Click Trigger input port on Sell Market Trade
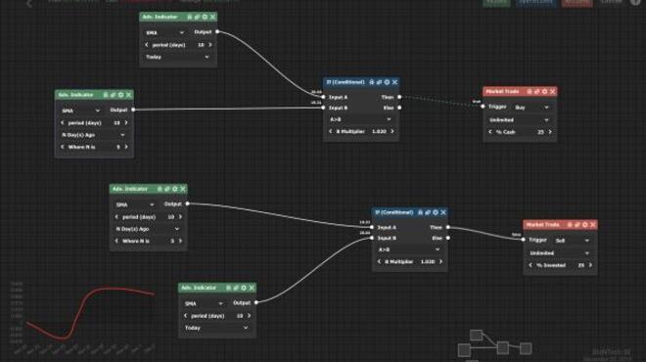Screen dimensions: 646x362 point(524,240)
